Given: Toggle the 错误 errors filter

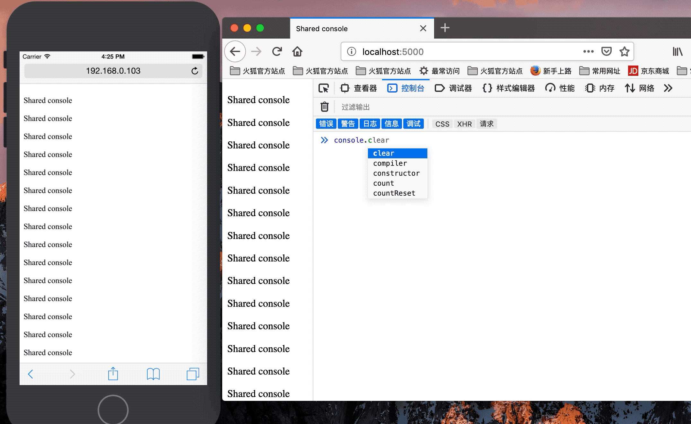Looking at the screenshot, I should [326, 124].
